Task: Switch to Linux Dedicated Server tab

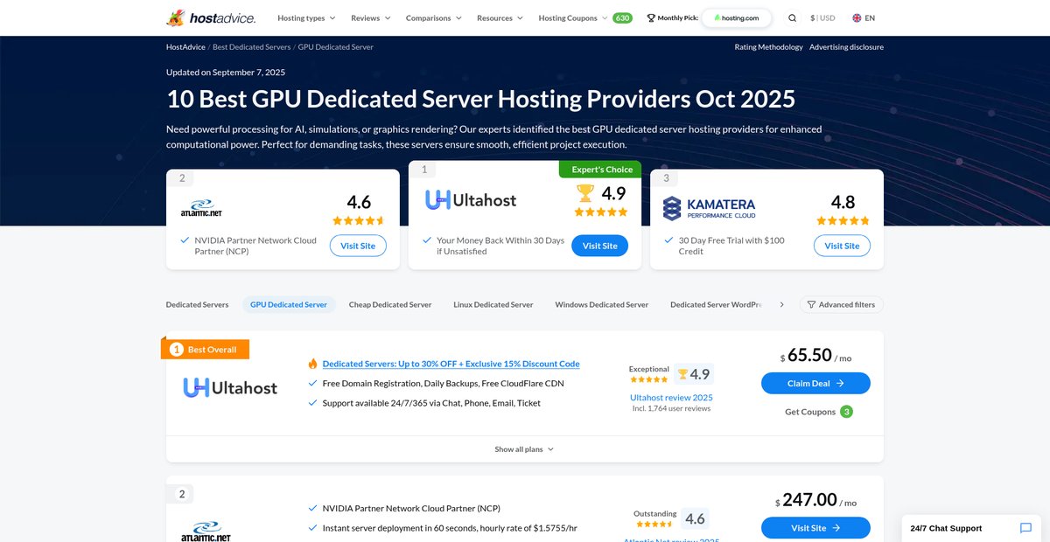Action: [x=493, y=304]
